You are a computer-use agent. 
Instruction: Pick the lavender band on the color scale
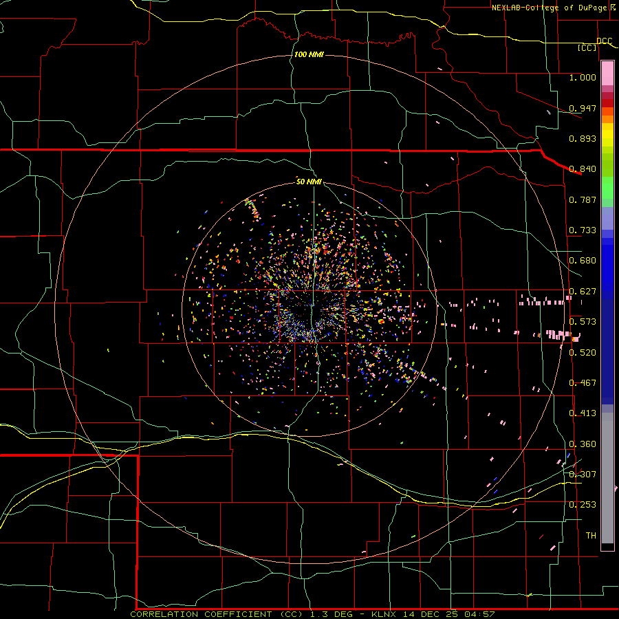pyautogui.click(x=607, y=219)
